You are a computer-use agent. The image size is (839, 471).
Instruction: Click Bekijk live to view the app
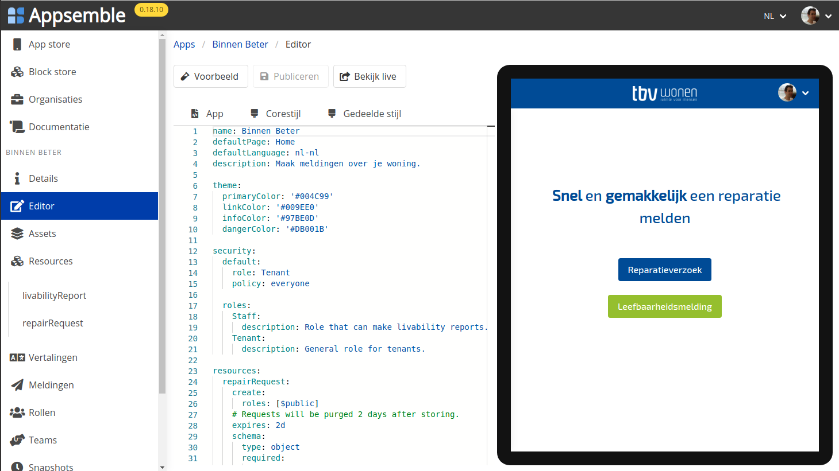370,76
